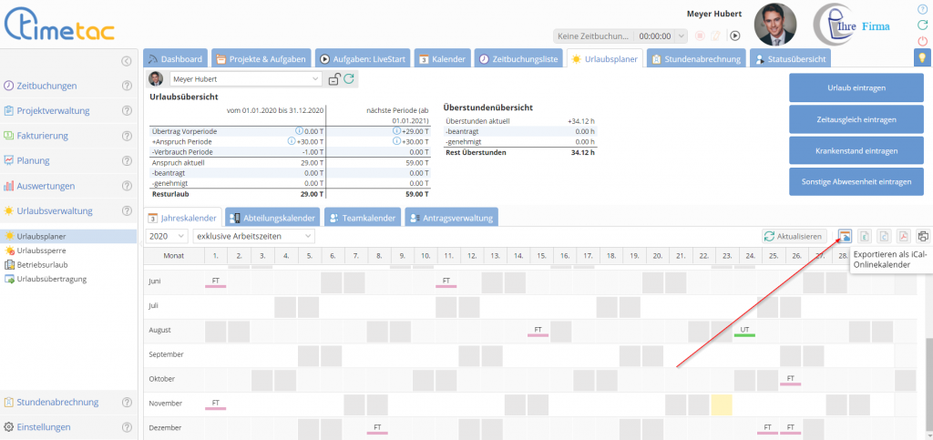The width and height of the screenshot is (933, 440).
Task: Click the Excel export icon
Action: tap(865, 236)
